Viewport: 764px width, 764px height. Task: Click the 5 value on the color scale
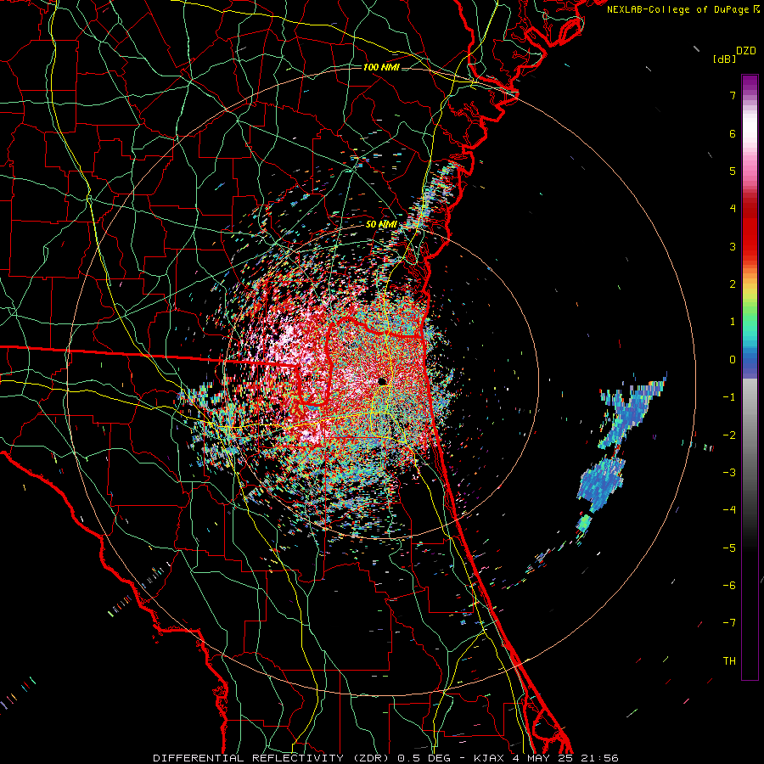point(733,171)
